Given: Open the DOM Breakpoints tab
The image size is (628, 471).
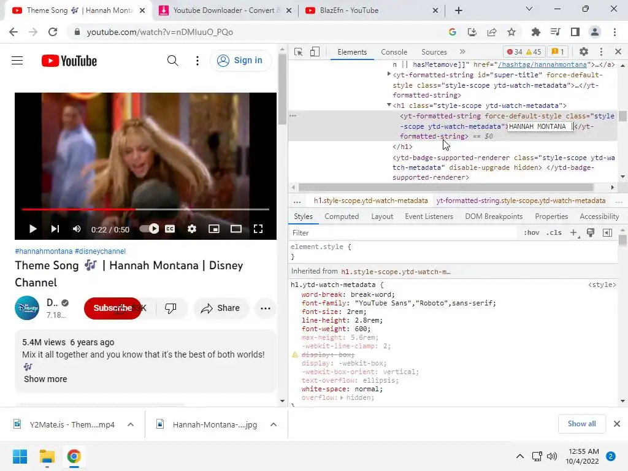Looking at the screenshot, I should (494, 216).
